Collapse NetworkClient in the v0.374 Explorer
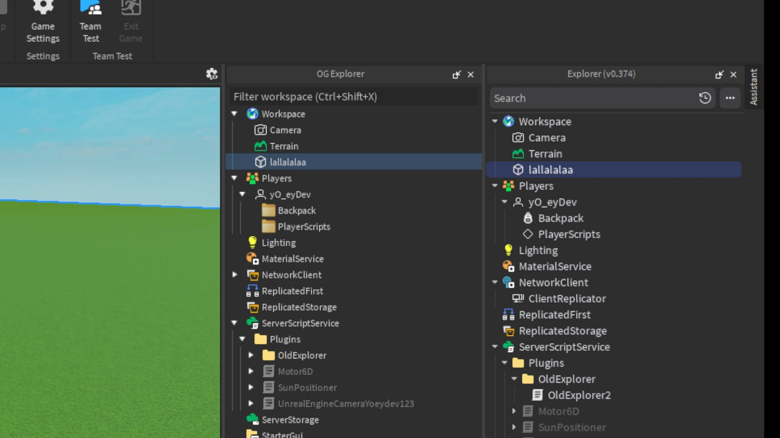 (x=495, y=282)
